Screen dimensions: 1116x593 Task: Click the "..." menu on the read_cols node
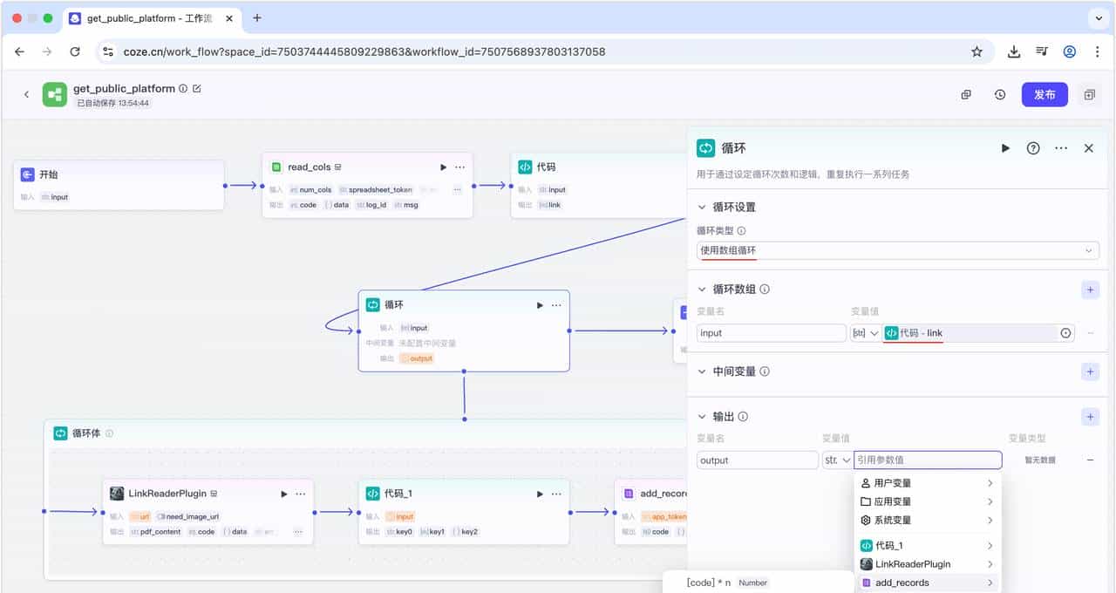pos(459,166)
